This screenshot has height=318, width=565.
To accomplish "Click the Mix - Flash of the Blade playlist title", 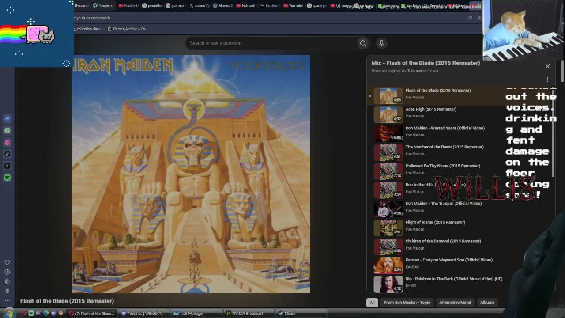I will [x=426, y=63].
